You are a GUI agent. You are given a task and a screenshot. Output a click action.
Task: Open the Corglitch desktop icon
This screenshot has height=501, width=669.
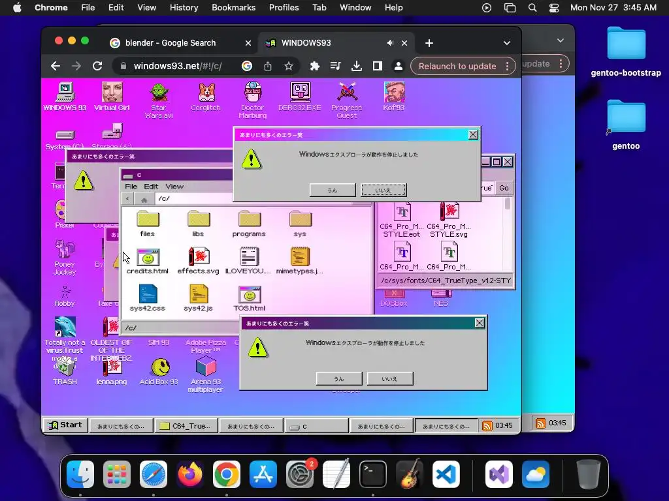(206, 97)
